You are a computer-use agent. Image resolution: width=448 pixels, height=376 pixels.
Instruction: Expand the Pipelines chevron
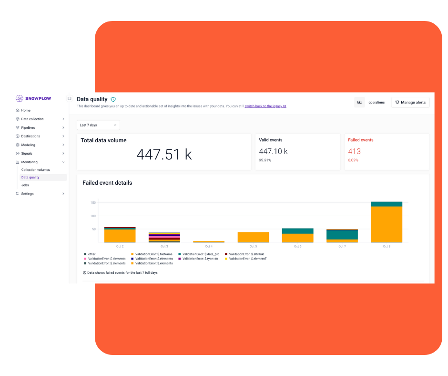[x=63, y=127]
